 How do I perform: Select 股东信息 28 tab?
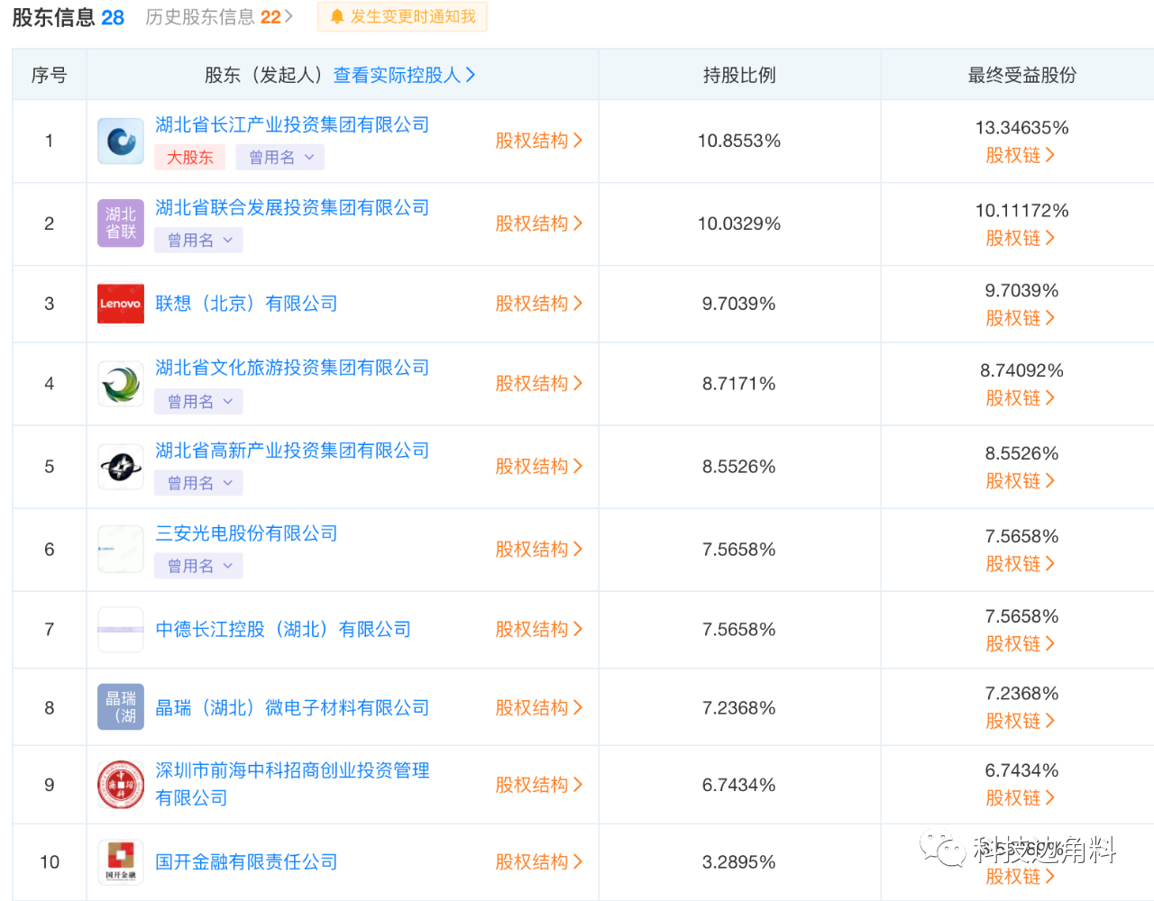coord(69,17)
